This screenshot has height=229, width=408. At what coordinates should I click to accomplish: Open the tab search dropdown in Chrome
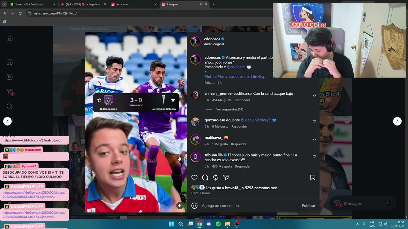click(x=4, y=4)
